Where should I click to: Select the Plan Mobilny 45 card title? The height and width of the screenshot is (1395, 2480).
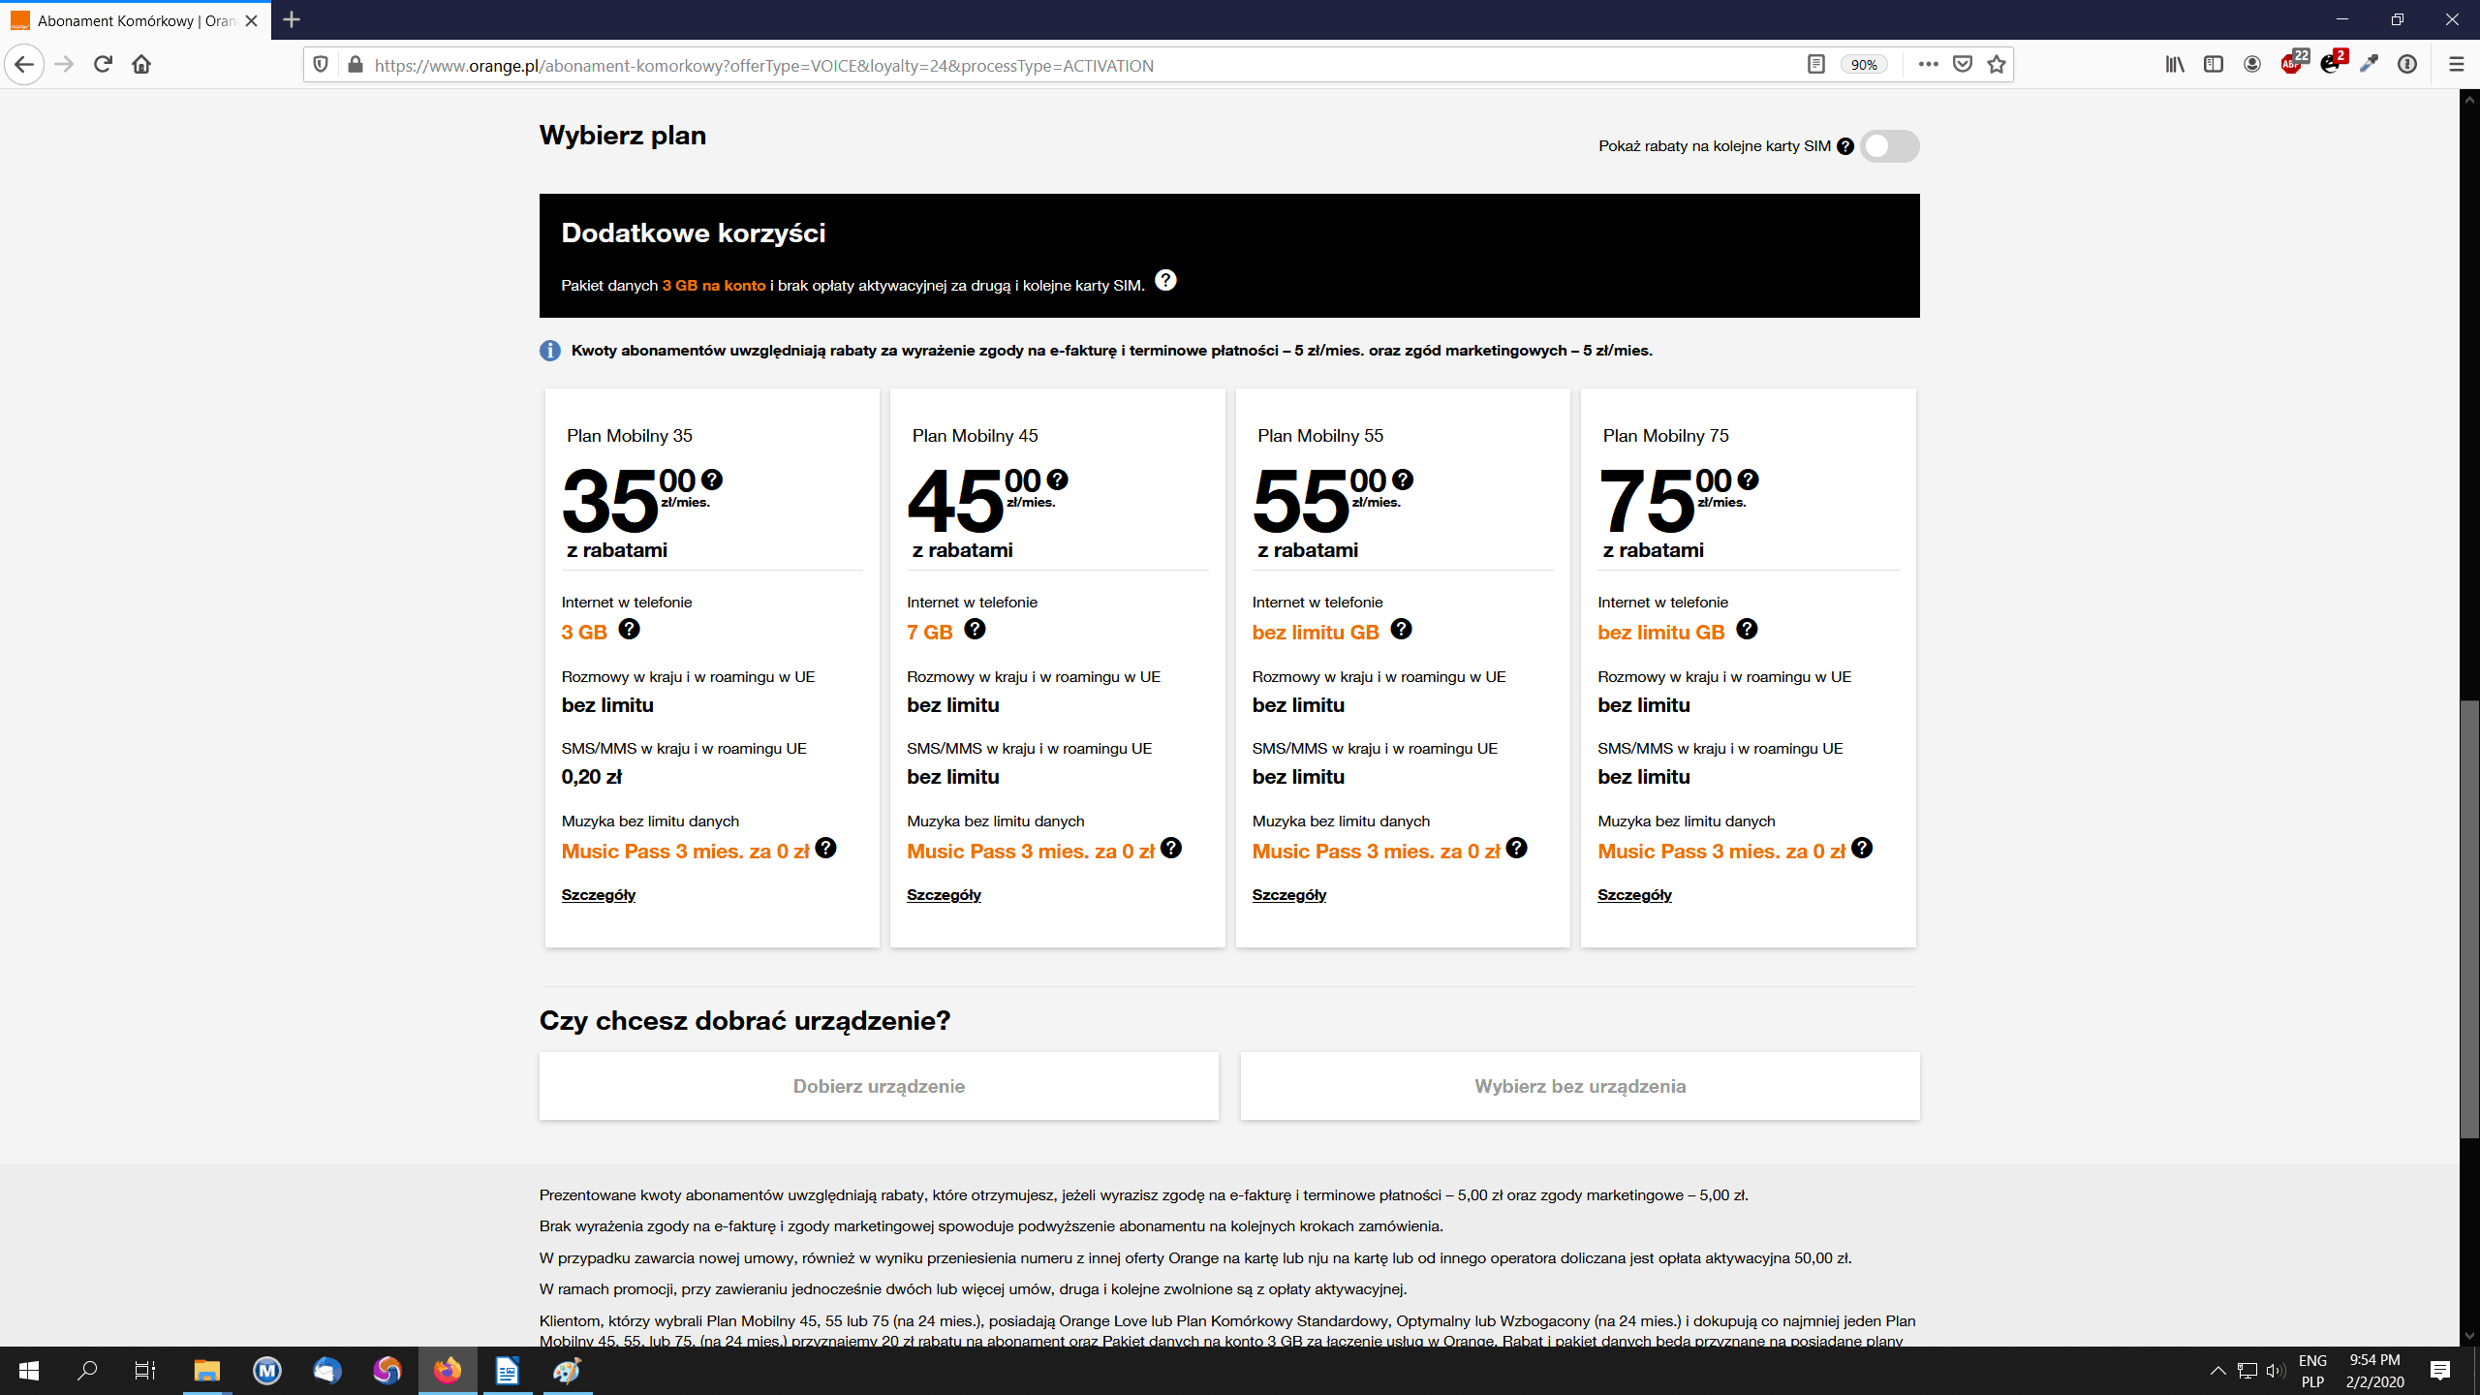[x=976, y=436]
